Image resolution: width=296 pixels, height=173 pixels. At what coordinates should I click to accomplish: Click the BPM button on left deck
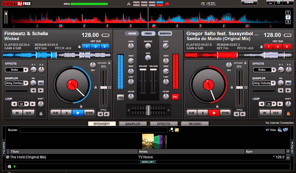pos(105,35)
